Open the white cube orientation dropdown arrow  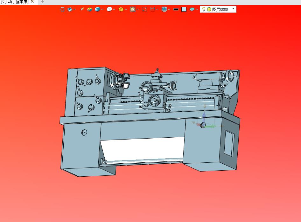tap(114, 10)
